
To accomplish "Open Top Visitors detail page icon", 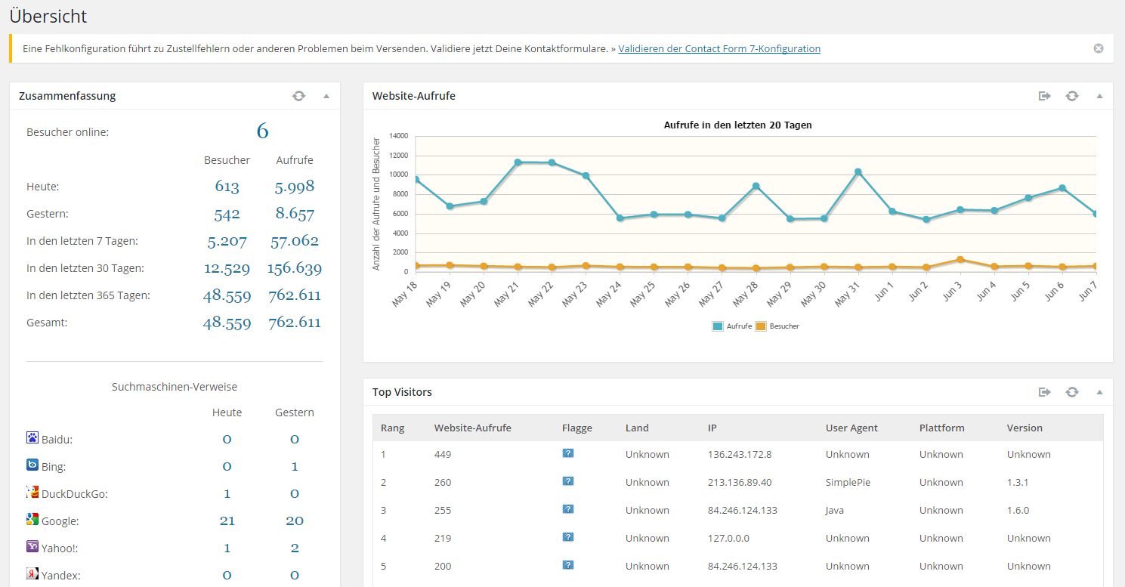I will coord(1045,392).
